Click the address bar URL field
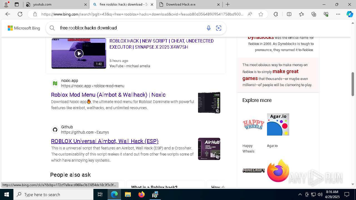Viewport: 356px width, 200px height. 142,14
